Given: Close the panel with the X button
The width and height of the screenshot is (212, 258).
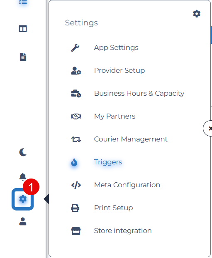Looking at the screenshot, I should (x=208, y=128).
